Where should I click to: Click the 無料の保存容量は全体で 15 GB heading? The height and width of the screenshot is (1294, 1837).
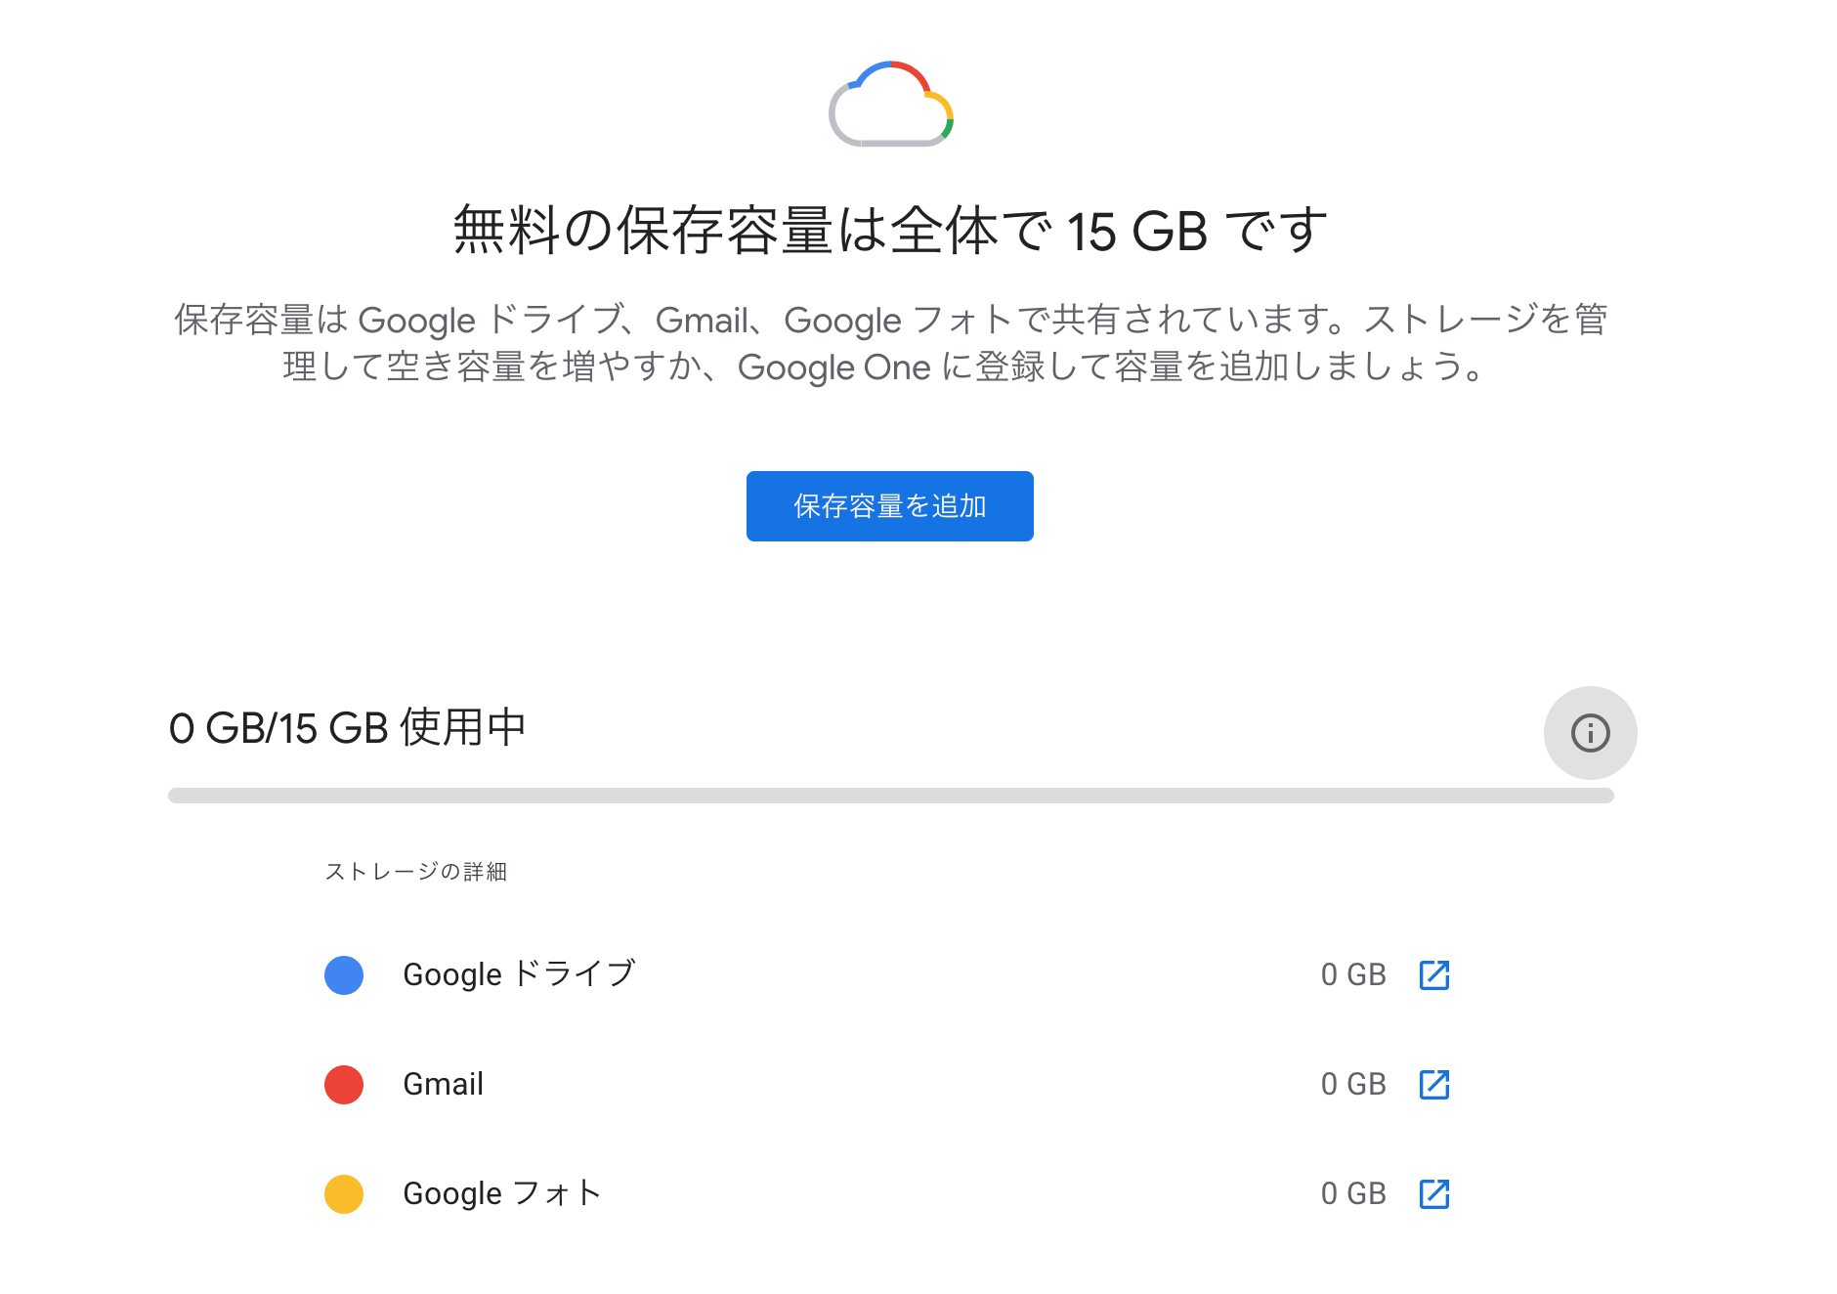click(890, 231)
